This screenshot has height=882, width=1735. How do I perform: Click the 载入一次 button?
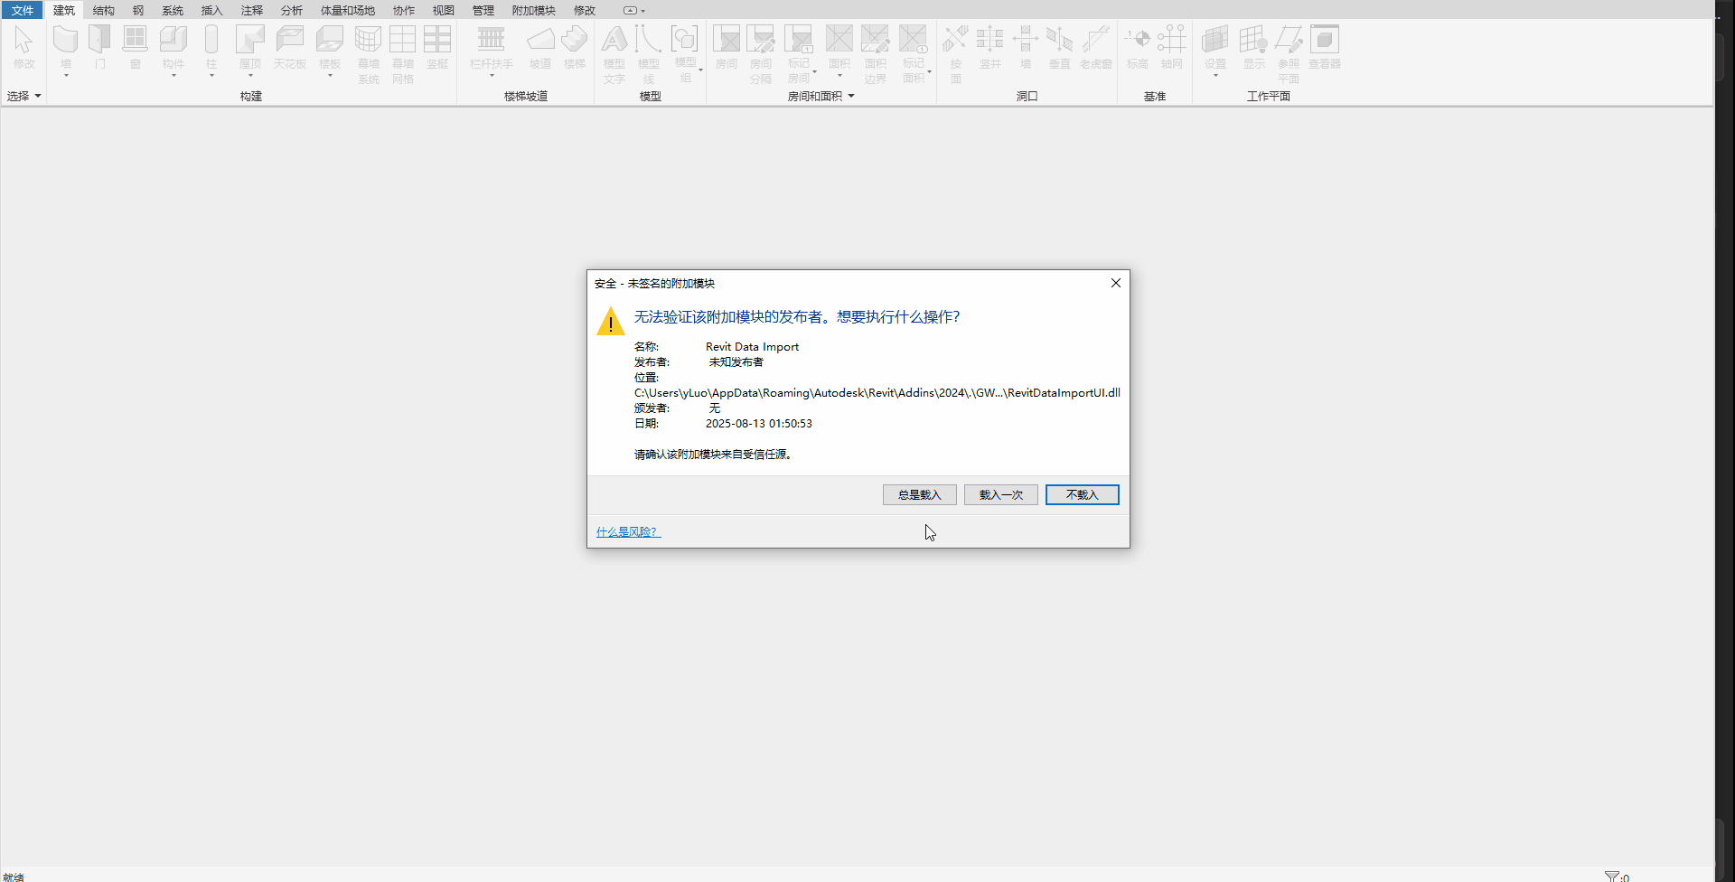(x=1000, y=495)
